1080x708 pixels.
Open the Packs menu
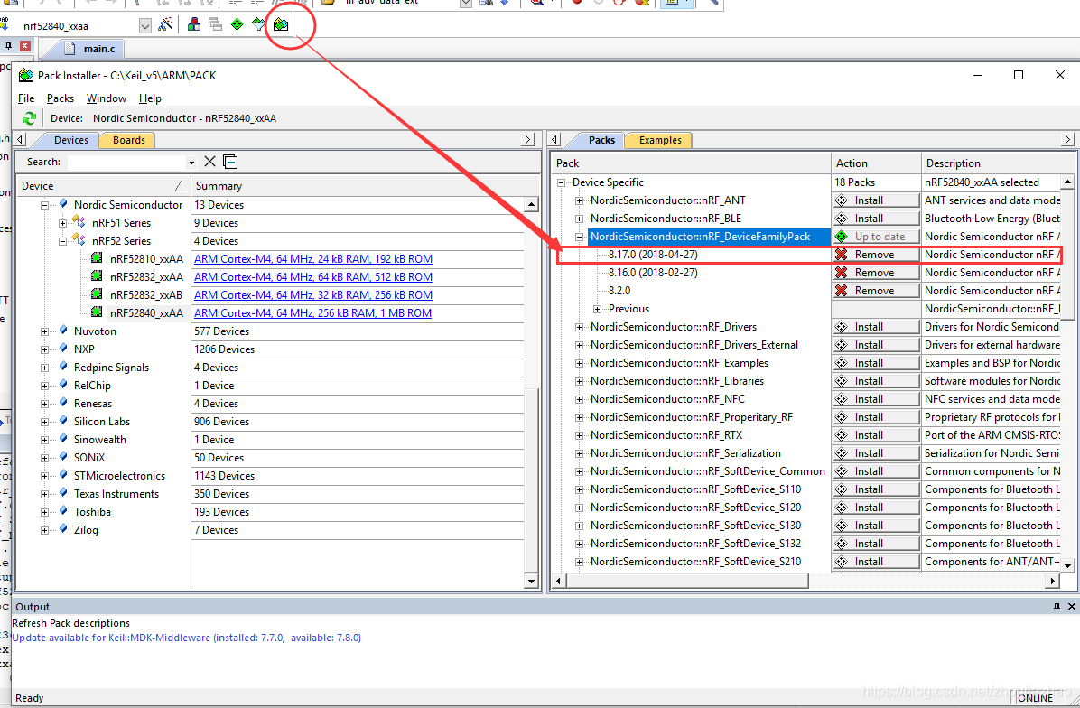[x=60, y=98]
